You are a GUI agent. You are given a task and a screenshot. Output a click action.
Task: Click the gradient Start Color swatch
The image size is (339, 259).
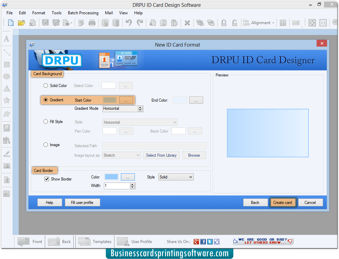[x=110, y=100]
